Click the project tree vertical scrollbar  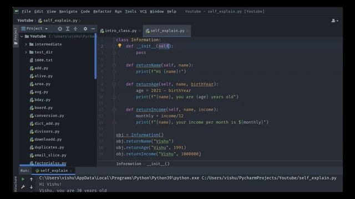(x=95, y=56)
